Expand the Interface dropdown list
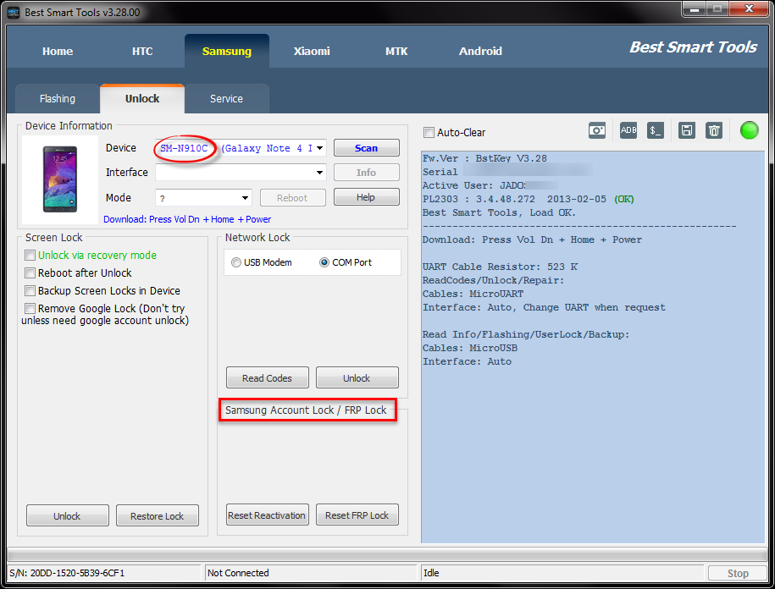This screenshot has height=589, width=775. (x=320, y=173)
